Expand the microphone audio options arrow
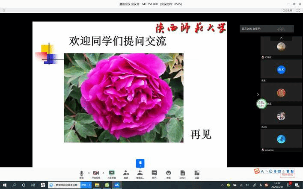Image resolution: width=303 pixels, height=189 pixels. [89, 173]
